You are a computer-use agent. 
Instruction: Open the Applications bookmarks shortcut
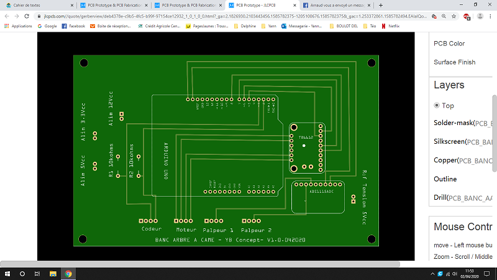pyautogui.click(x=18, y=26)
